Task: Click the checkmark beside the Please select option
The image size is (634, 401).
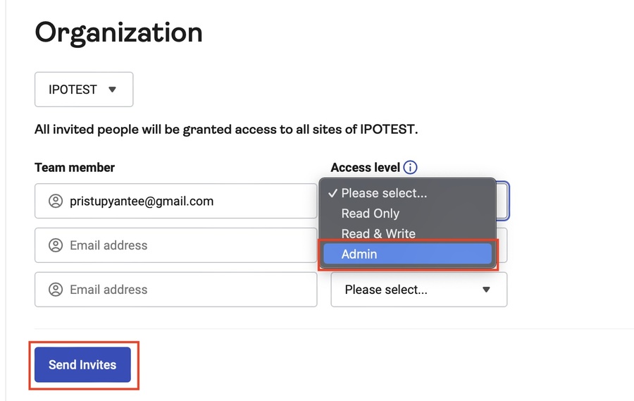Action: pos(332,193)
